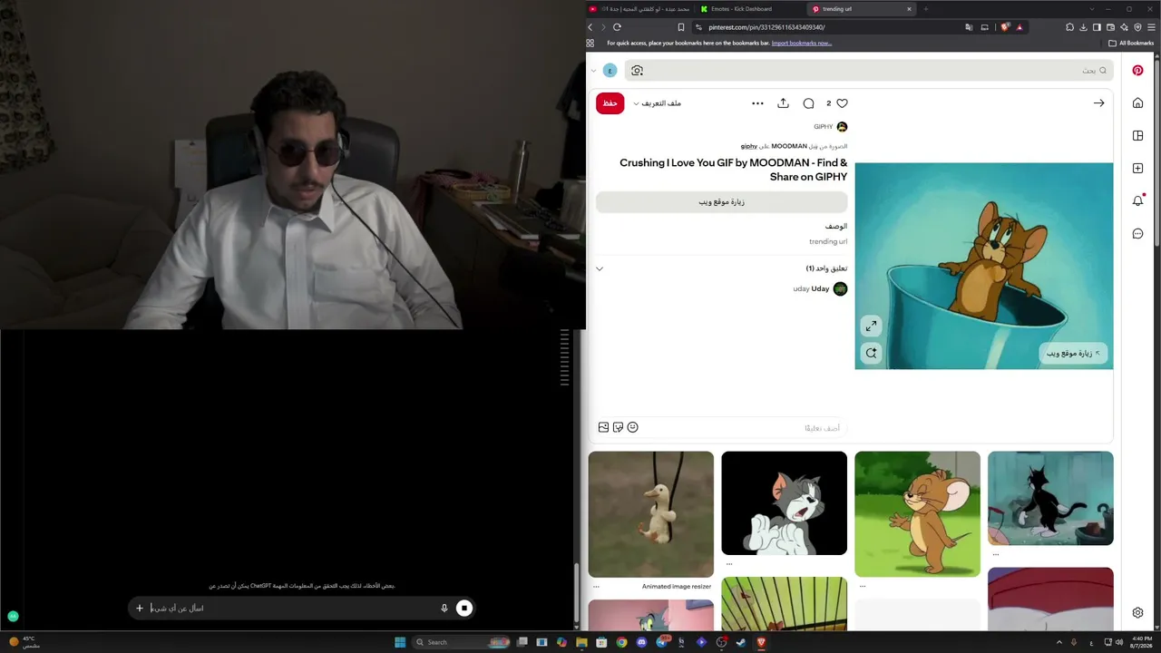Show hidden system tray icons
Screen dimensions: 1161x653
(x=1059, y=642)
